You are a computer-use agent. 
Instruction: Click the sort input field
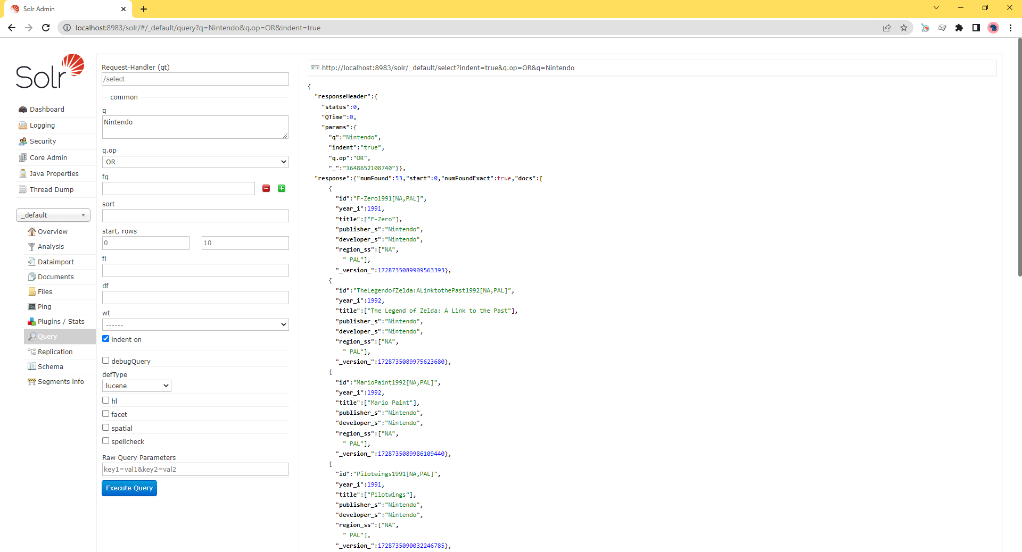coord(195,215)
